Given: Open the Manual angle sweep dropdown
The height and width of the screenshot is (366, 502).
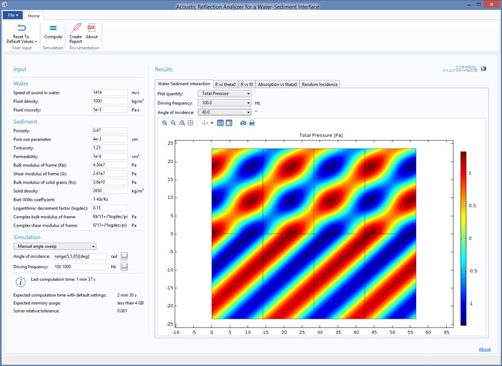Looking at the screenshot, I should tap(55, 247).
